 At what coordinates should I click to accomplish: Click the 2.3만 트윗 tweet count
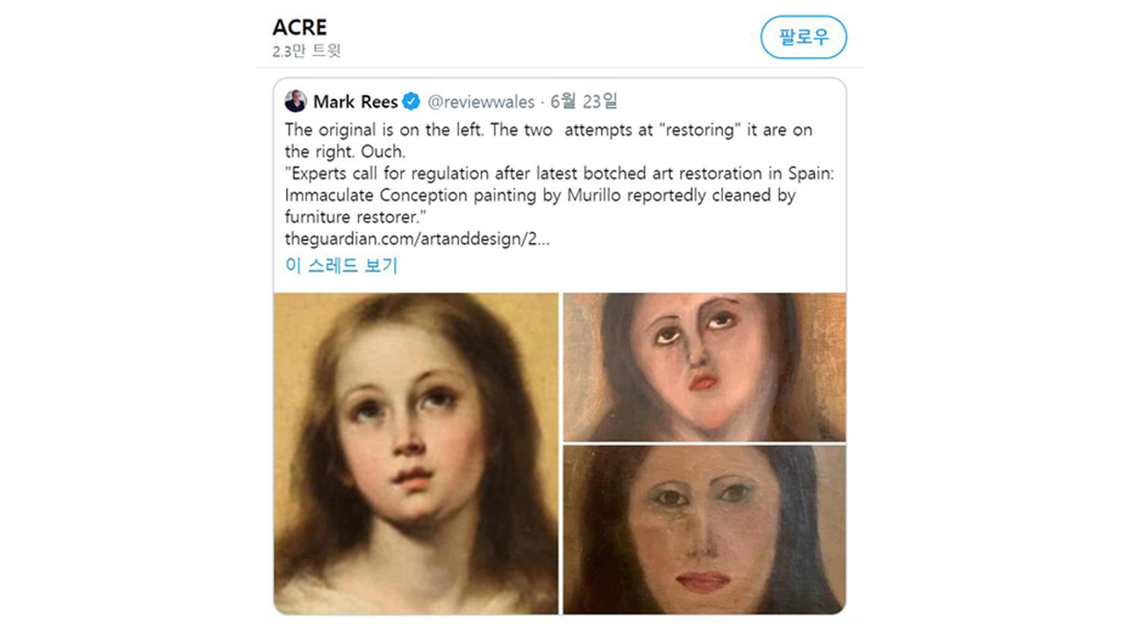click(x=306, y=51)
